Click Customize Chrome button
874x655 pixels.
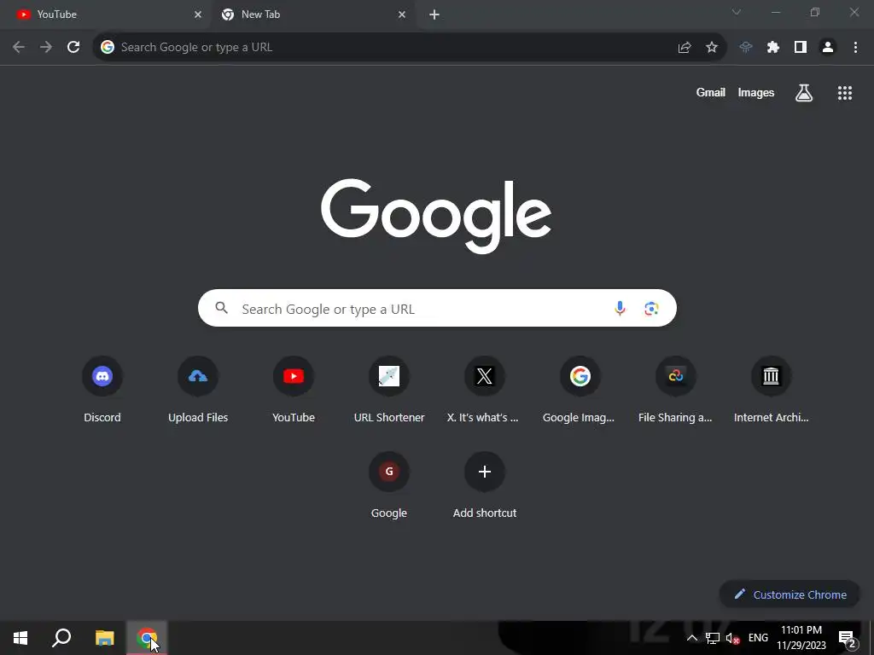click(790, 594)
